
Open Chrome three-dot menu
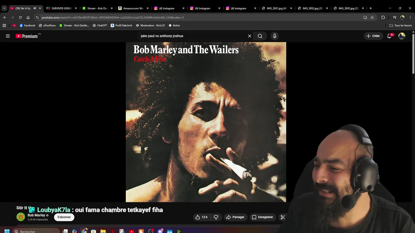pyautogui.click(x=410, y=17)
